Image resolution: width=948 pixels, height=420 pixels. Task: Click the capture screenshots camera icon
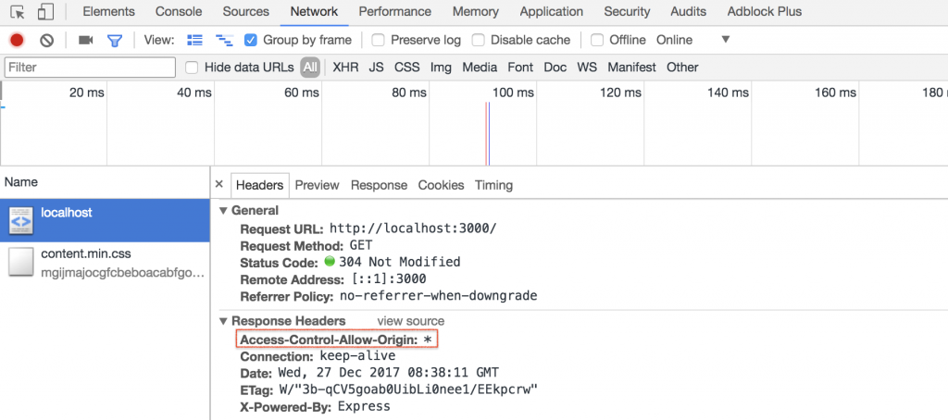pos(85,40)
